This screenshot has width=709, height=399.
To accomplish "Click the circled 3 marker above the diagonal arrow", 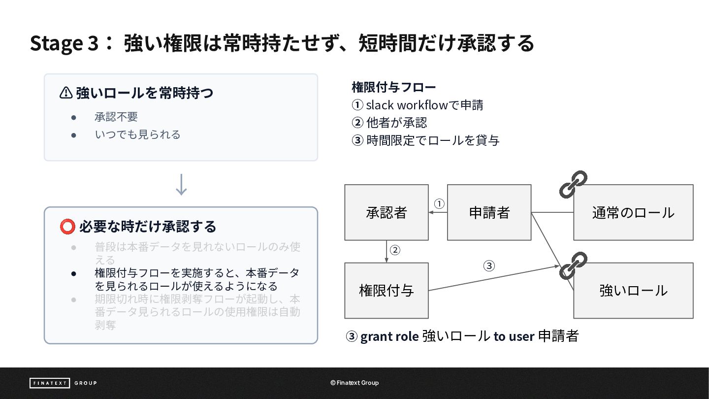I will click(488, 266).
